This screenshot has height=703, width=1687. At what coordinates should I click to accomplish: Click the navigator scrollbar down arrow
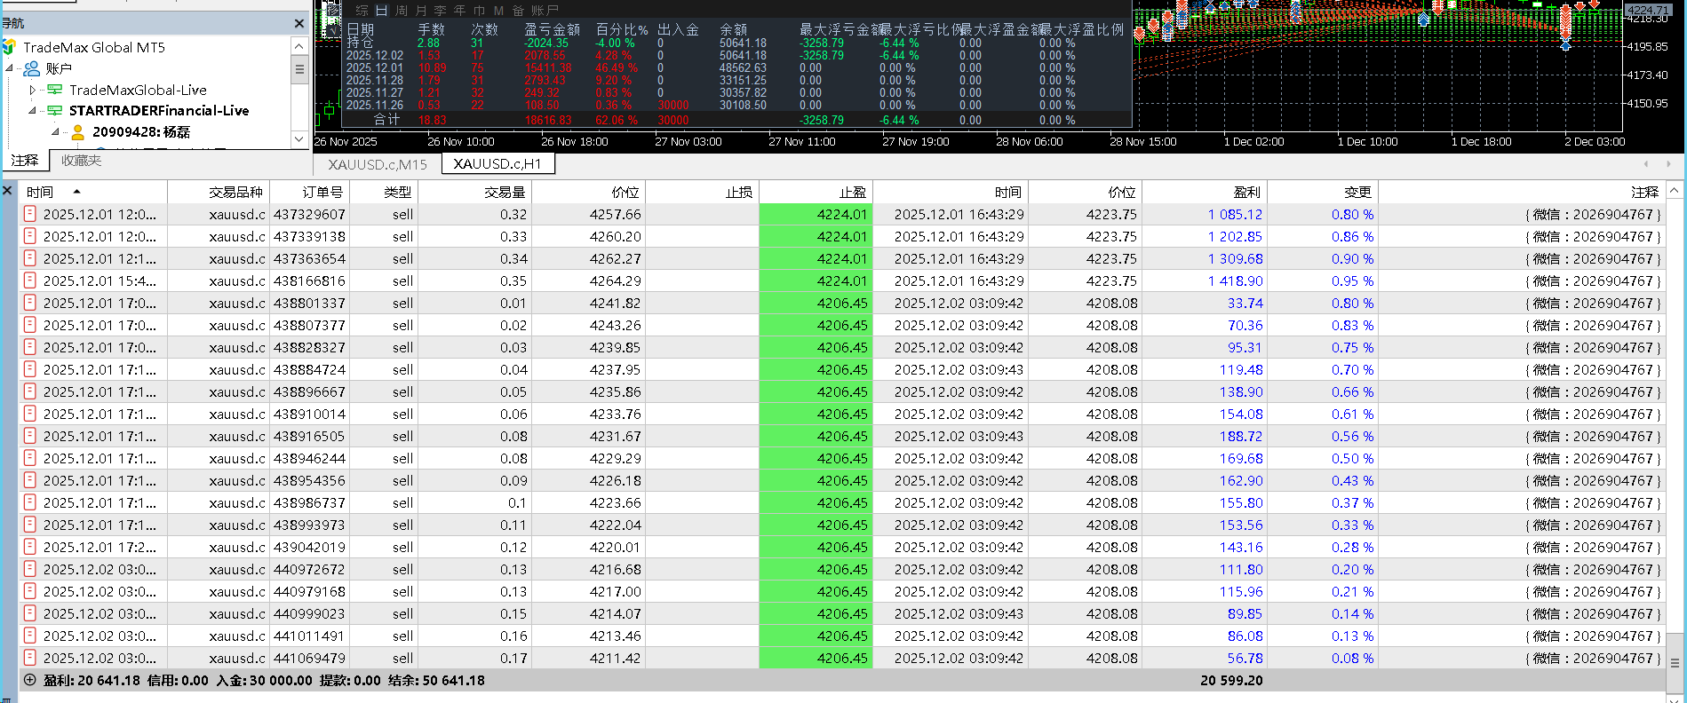(x=299, y=139)
